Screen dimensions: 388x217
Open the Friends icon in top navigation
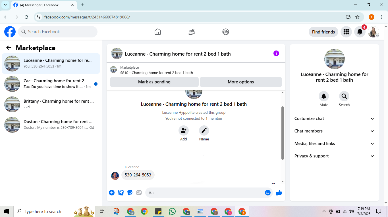[192, 32]
